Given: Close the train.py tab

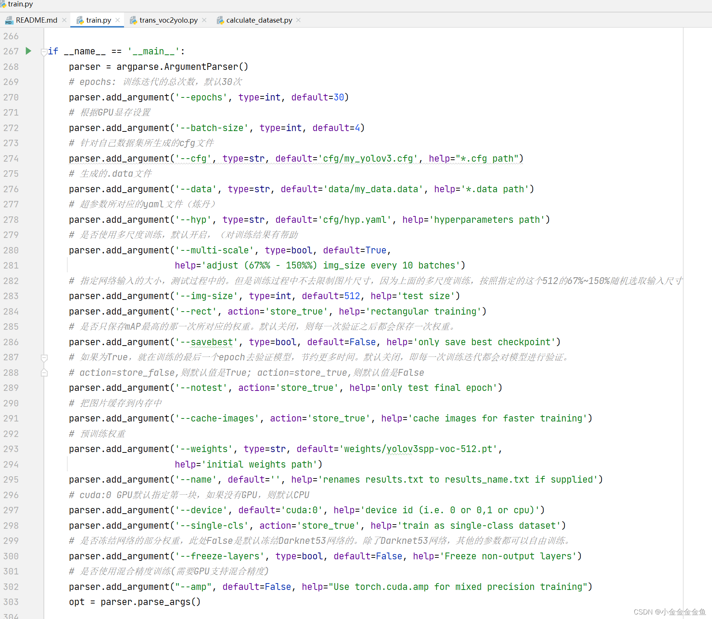Looking at the screenshot, I should 118,20.
